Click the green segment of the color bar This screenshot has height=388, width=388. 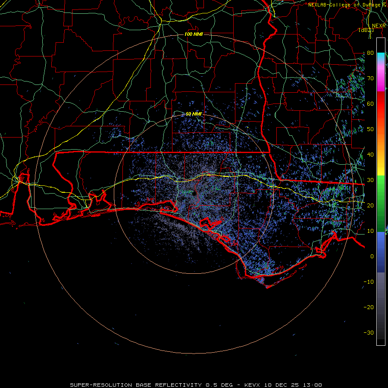click(x=381, y=203)
